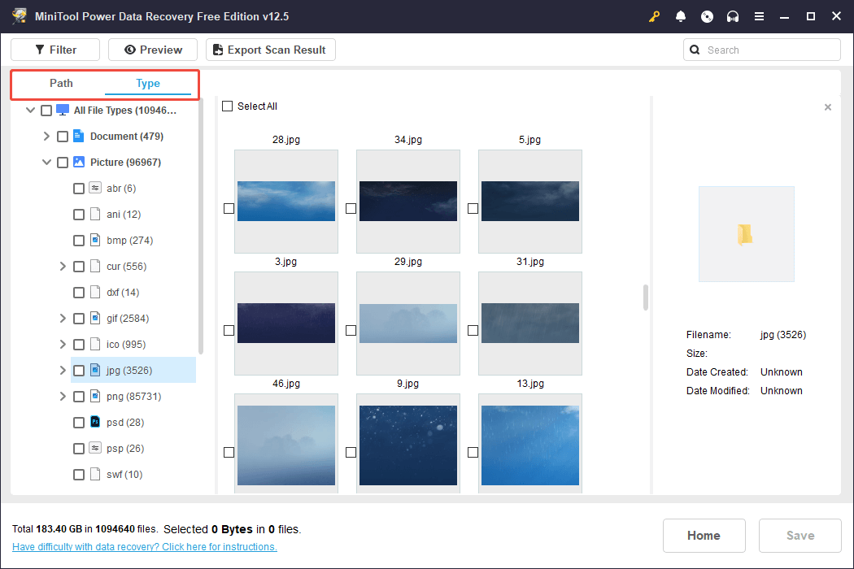Click the disc icon in title bar
This screenshot has height=569, width=854.
[707, 16]
